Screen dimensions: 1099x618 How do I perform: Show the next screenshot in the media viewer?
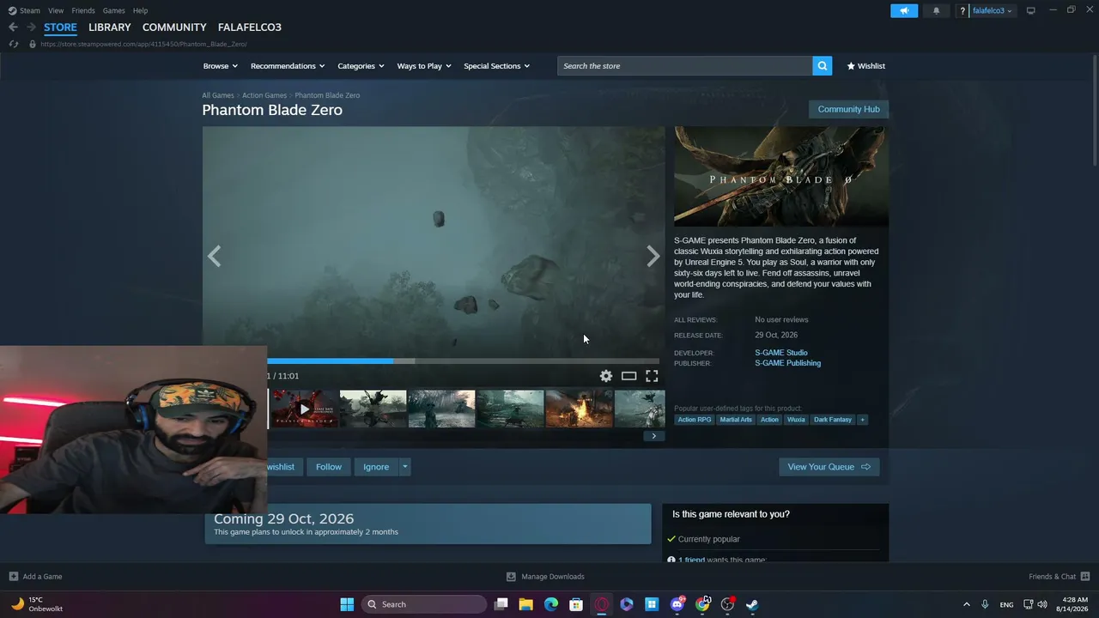pyautogui.click(x=653, y=256)
